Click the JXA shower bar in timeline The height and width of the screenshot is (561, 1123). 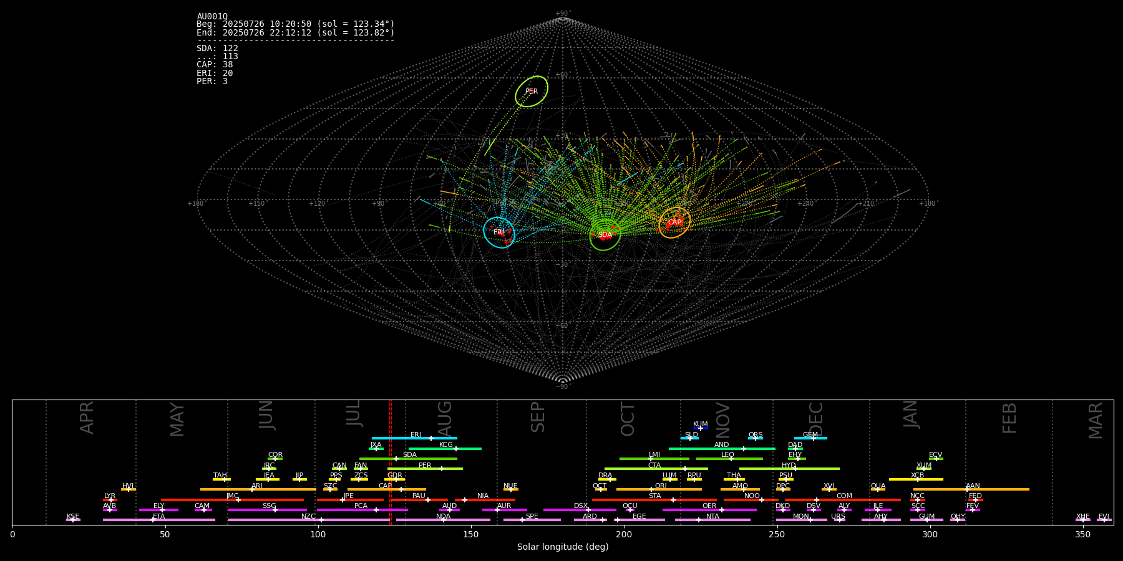(376, 448)
